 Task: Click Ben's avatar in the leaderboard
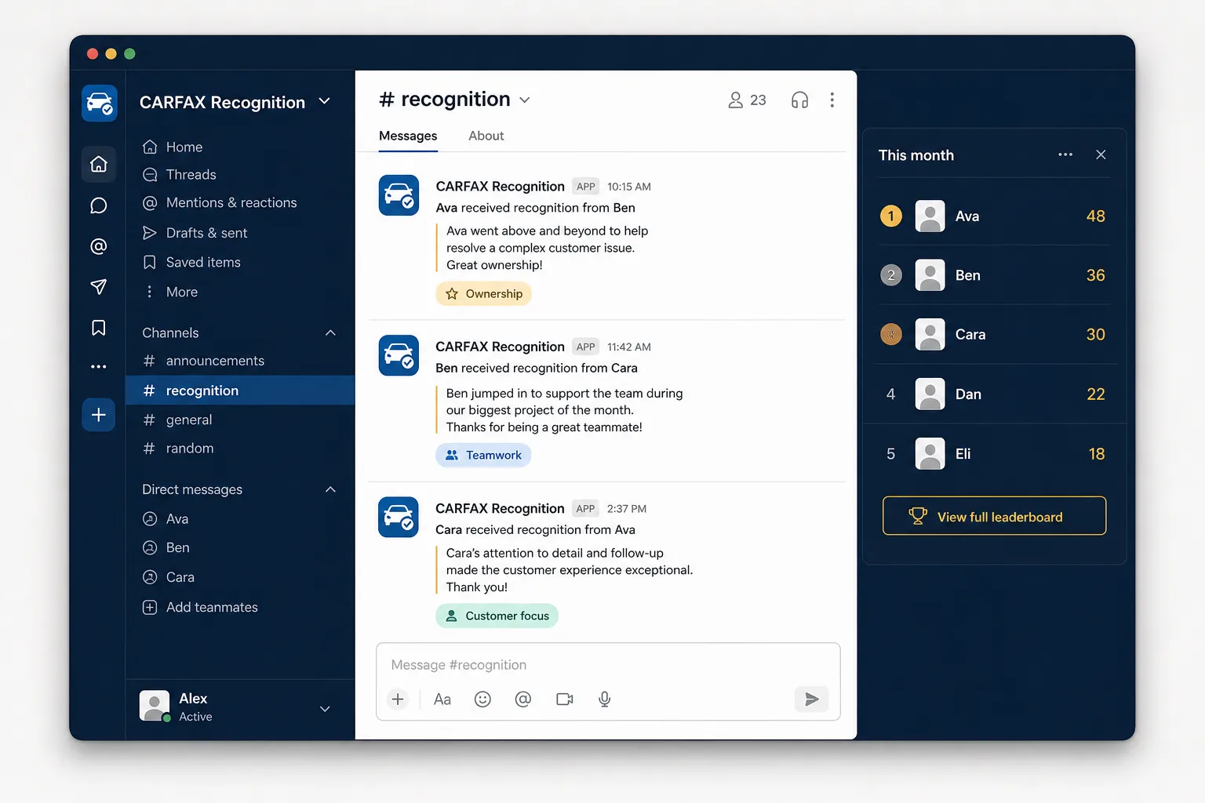point(930,275)
